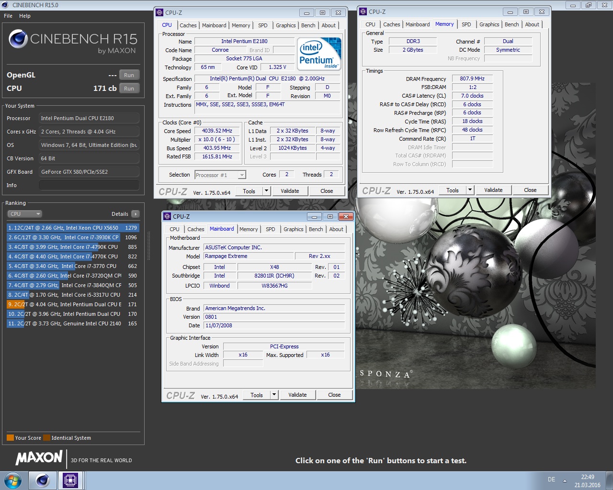Click the Cinebench icon in the taskbar
This screenshot has width=613, height=490.
(43, 480)
